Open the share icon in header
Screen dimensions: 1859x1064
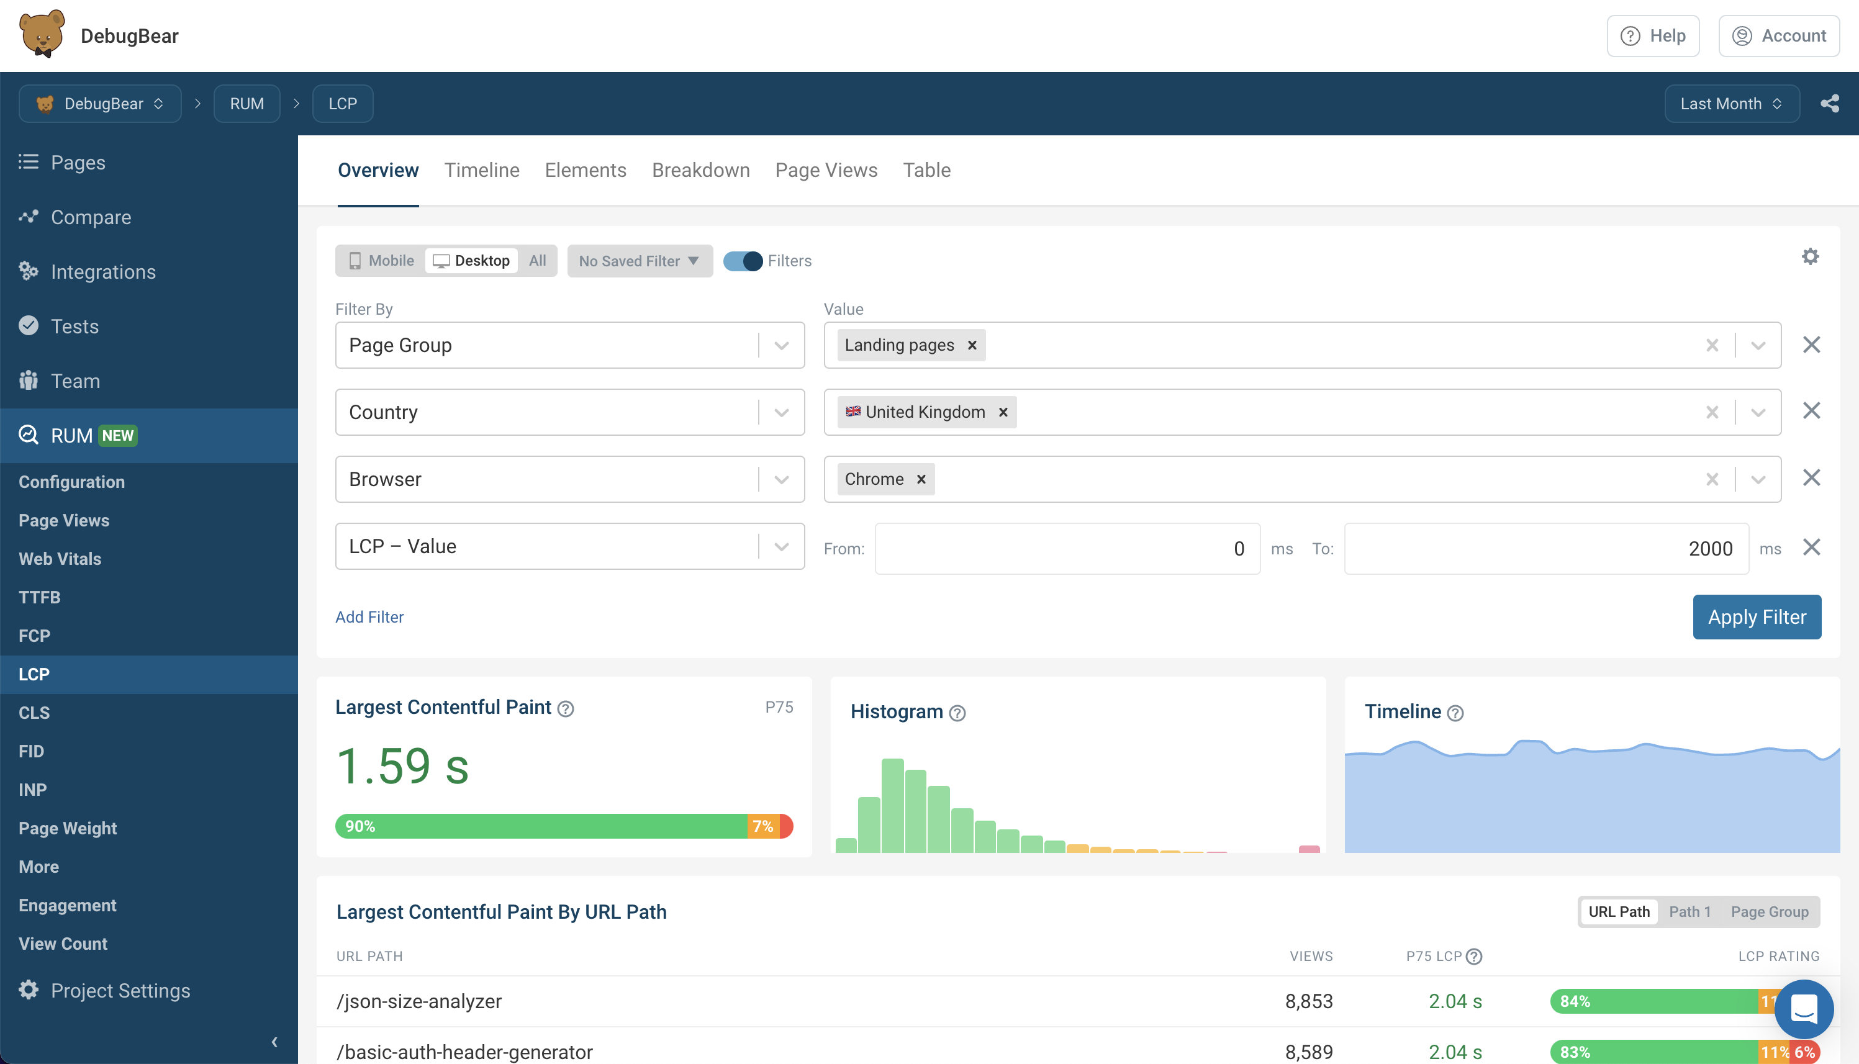1830,104
